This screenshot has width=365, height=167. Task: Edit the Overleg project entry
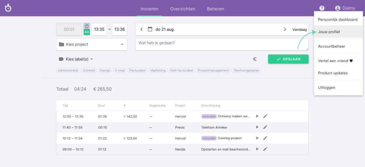265,138
